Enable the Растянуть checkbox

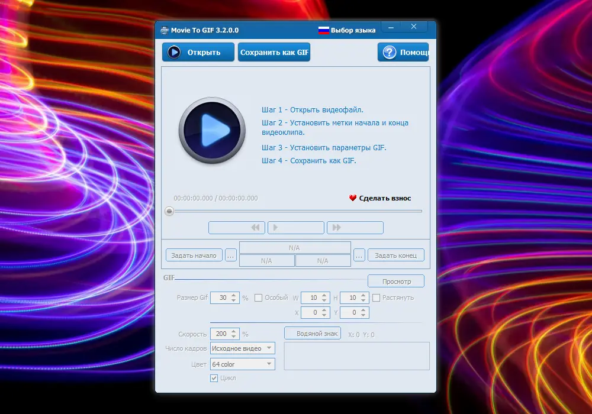click(376, 298)
